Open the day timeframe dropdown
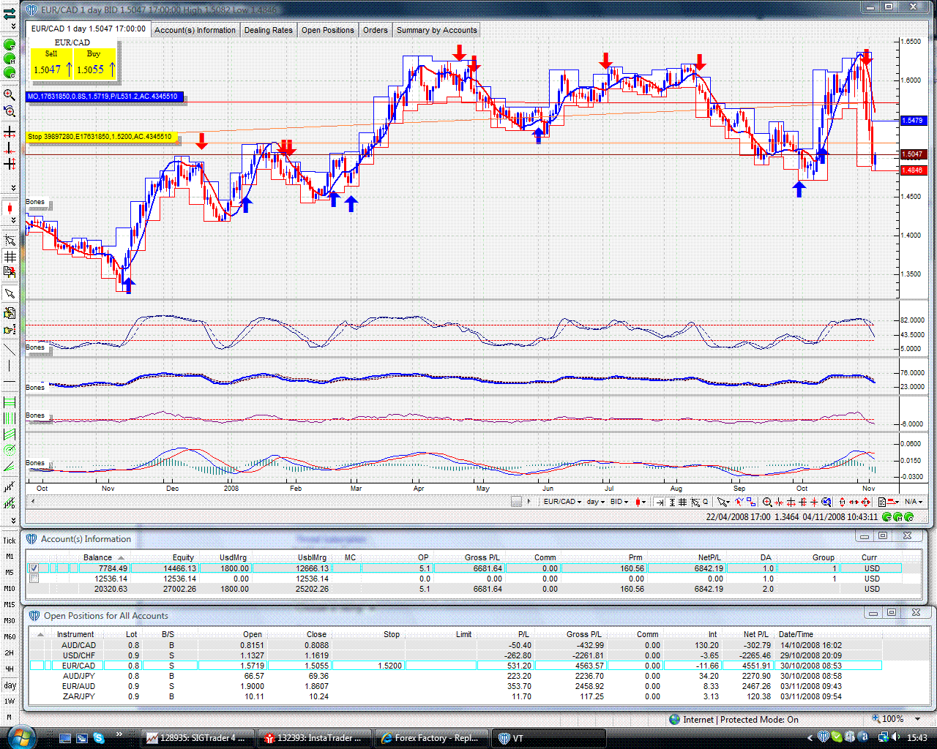 (x=595, y=502)
